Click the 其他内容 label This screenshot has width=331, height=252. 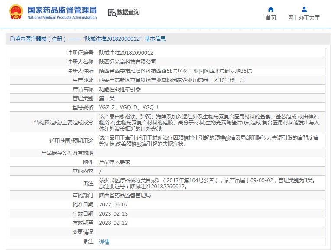point(83,171)
